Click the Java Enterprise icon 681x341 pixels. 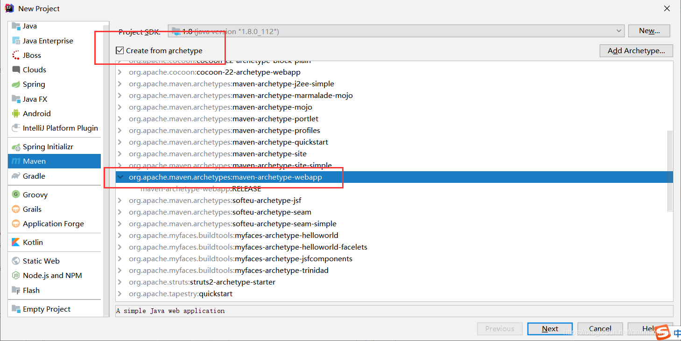tap(16, 41)
